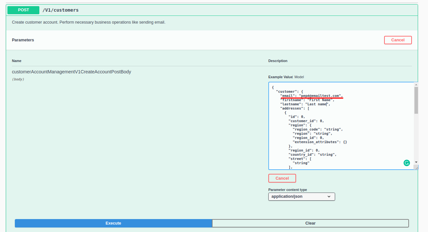
Task: Collapse the /V1/customers endpoint path
Action: 61,10
